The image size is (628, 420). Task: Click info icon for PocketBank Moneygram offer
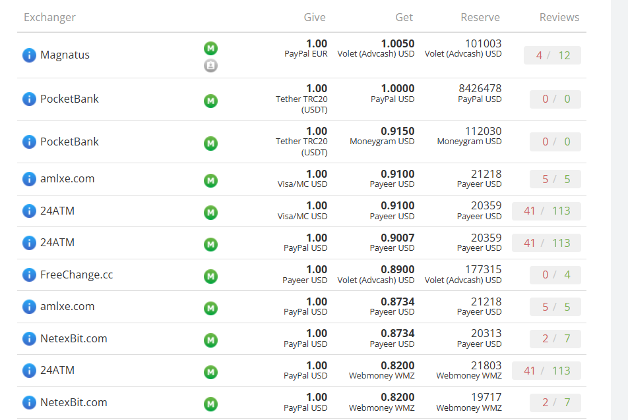(x=29, y=142)
